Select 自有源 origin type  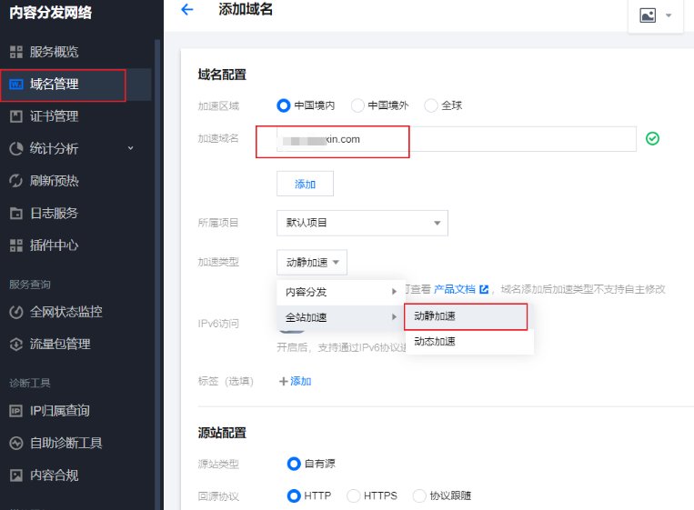(x=294, y=464)
